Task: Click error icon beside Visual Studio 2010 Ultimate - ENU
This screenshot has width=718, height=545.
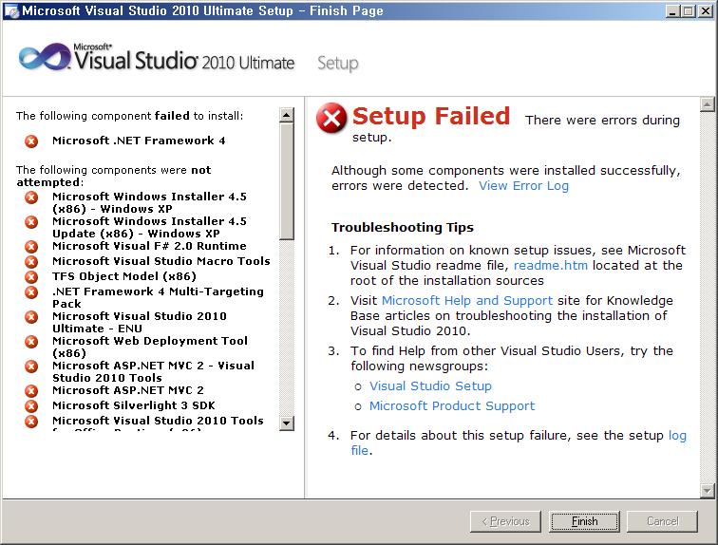Action: pyautogui.click(x=31, y=317)
